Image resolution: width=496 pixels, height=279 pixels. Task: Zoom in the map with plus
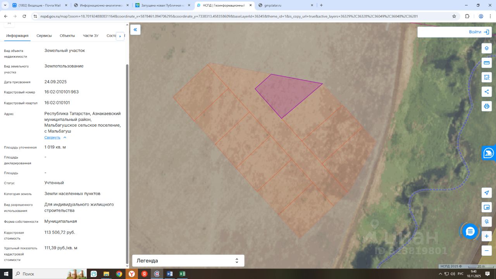point(487,236)
